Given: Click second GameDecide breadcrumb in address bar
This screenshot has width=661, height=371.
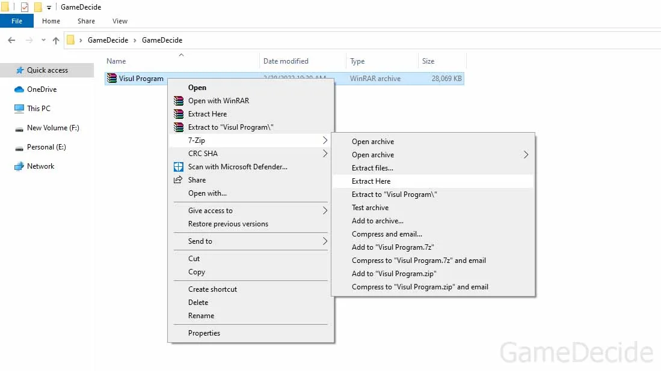Looking at the screenshot, I should coord(162,40).
